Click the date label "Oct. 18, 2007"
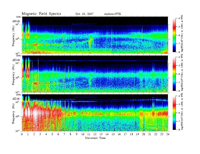This screenshot has height=154, width=200. [84, 14]
